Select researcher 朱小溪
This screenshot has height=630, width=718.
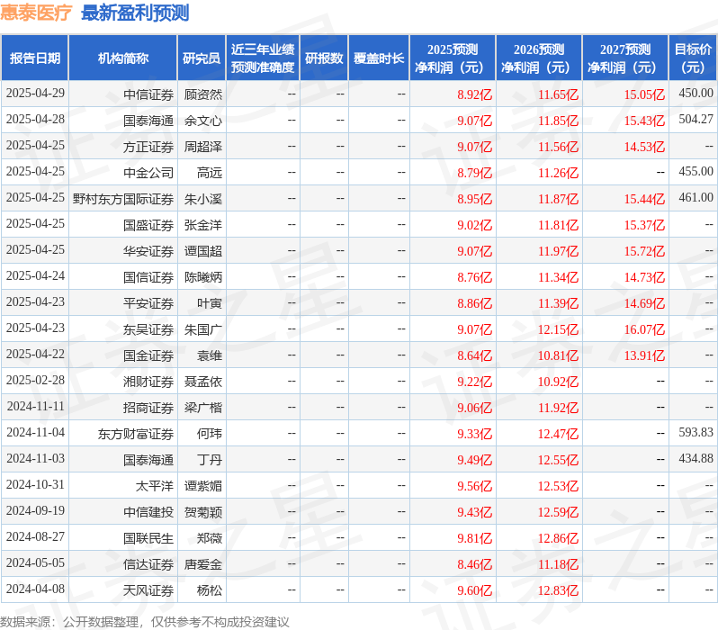pyautogui.click(x=202, y=199)
